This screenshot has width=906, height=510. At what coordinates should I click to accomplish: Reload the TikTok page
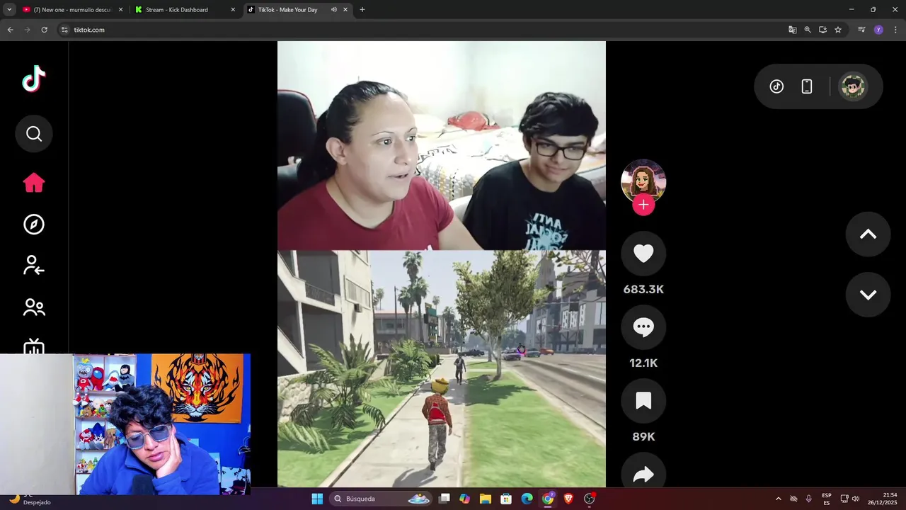44,30
